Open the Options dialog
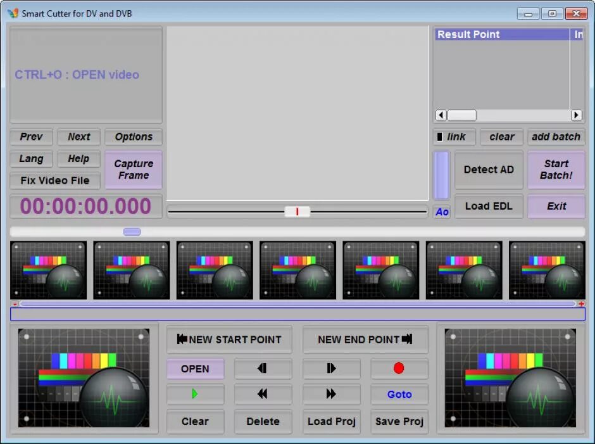This screenshot has width=595, height=444. click(x=133, y=137)
